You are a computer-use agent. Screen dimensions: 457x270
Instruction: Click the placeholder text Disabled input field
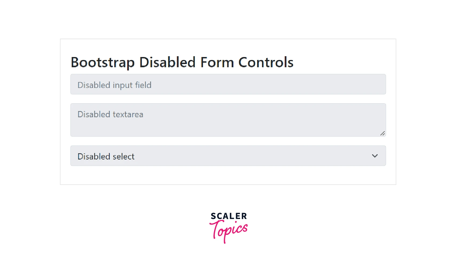pyautogui.click(x=114, y=85)
